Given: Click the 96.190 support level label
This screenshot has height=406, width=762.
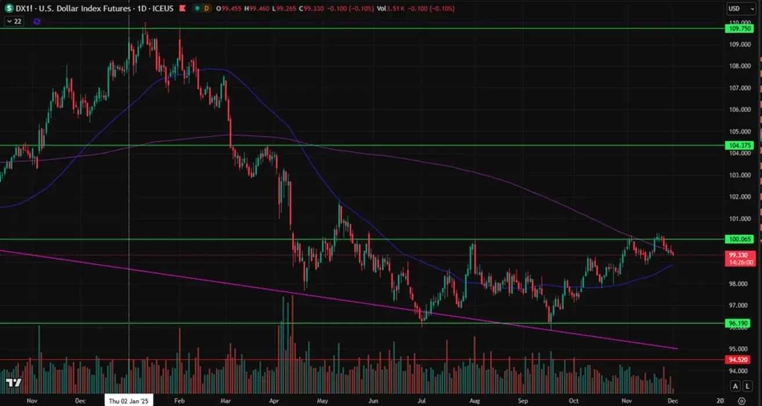Looking at the screenshot, I should (x=739, y=323).
